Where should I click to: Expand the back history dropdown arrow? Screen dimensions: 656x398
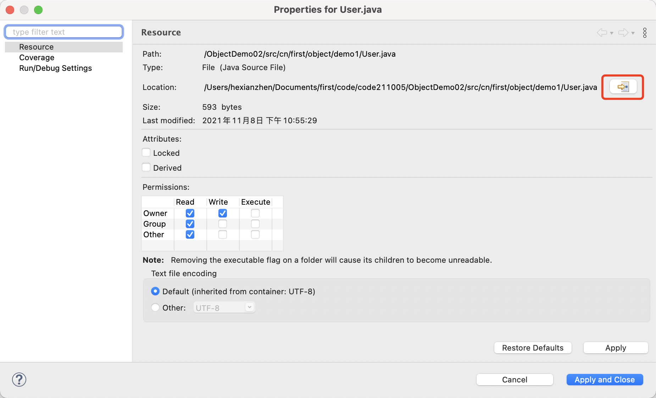(612, 33)
